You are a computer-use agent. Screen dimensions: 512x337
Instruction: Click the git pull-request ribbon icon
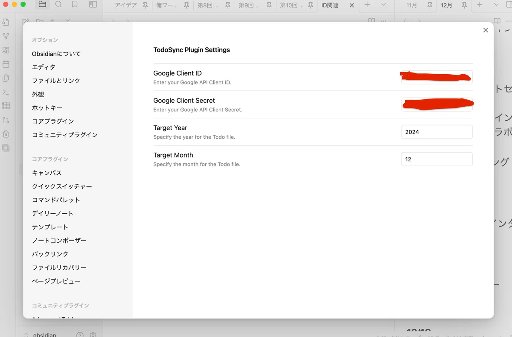[6, 120]
